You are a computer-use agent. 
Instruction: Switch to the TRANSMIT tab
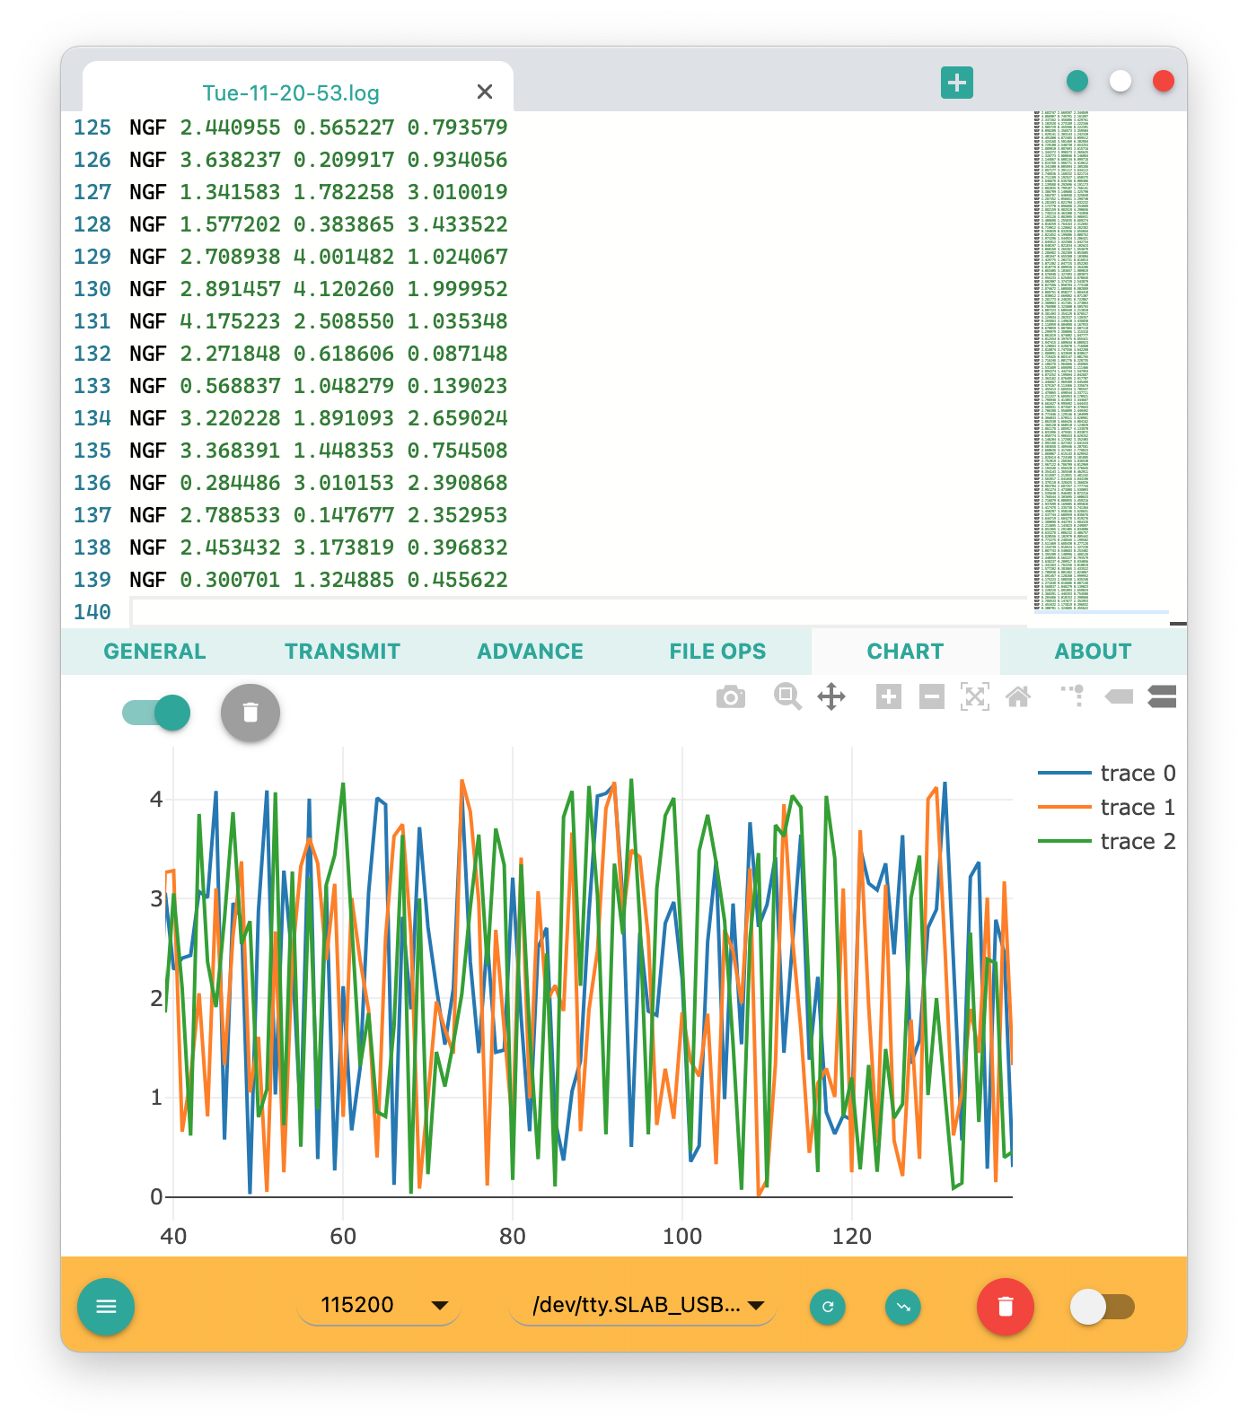click(342, 652)
